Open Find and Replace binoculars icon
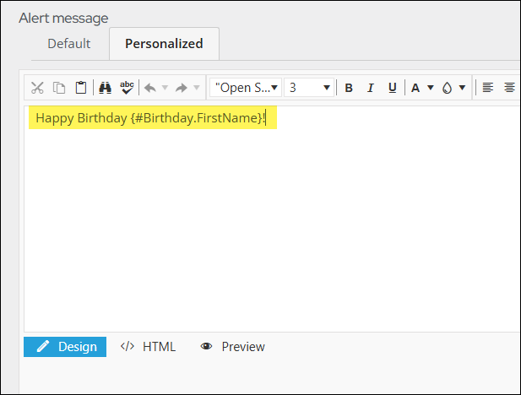The width and height of the screenshot is (521, 395). [x=105, y=88]
